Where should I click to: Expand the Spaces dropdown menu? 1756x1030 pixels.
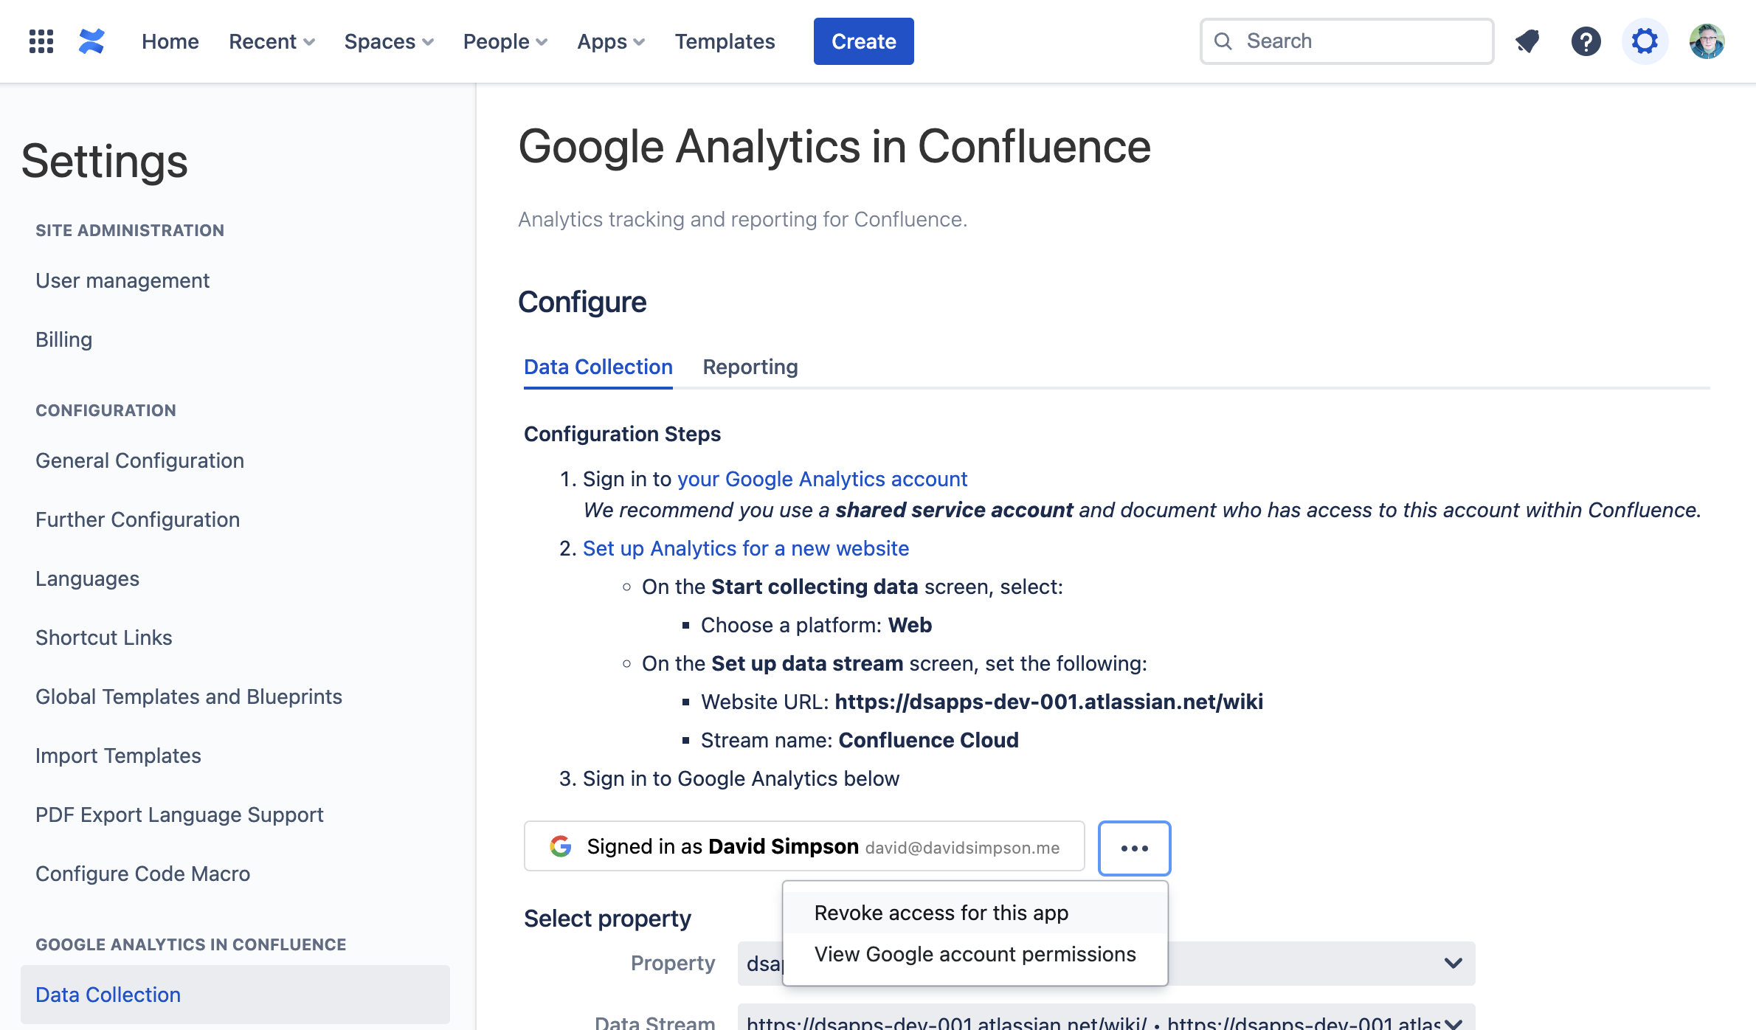coord(389,41)
